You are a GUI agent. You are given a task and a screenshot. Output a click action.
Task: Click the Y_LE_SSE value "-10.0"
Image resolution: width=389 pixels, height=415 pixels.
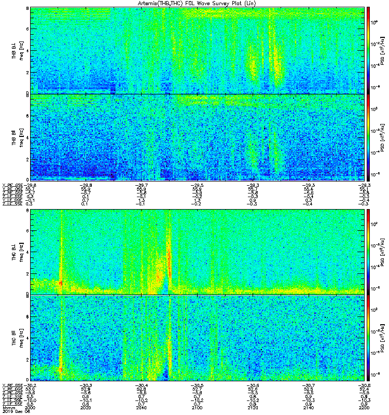click(x=30, y=400)
